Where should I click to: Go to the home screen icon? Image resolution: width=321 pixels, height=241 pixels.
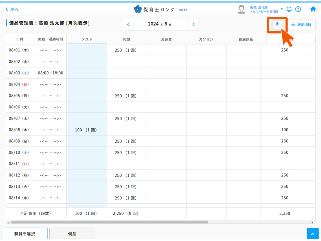pos(313,9)
